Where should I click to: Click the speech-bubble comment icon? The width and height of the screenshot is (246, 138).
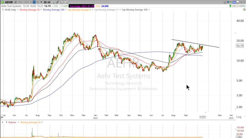click(x=62, y=2)
